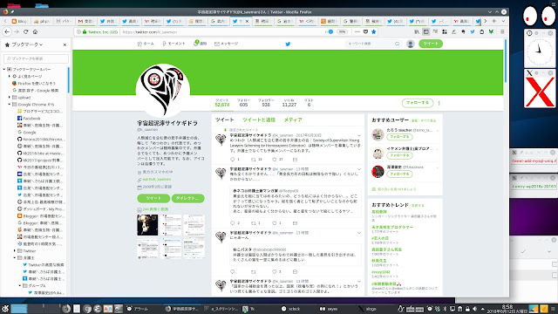Open the Firefox home page icon
This screenshot has height=314, width=558.
click(x=35, y=31)
